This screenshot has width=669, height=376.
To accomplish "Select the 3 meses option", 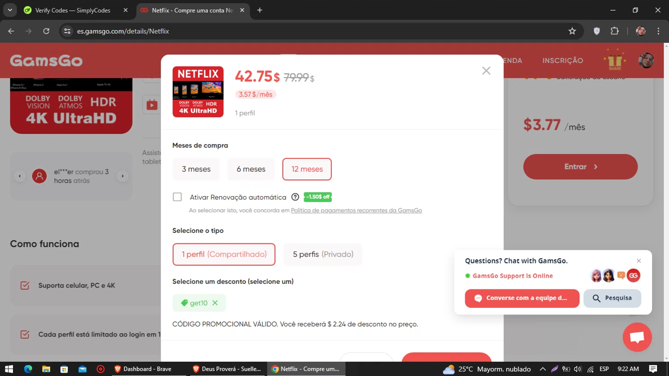I will pyautogui.click(x=196, y=169).
